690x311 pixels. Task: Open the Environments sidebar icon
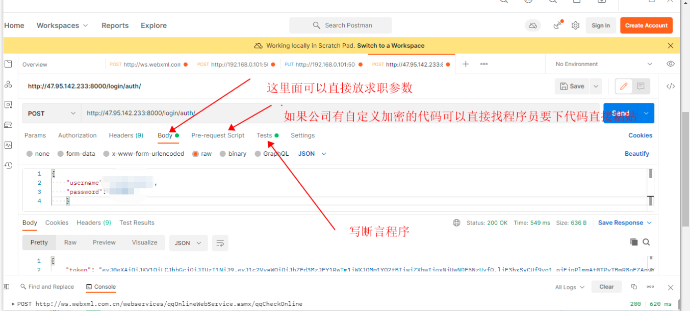point(8,105)
